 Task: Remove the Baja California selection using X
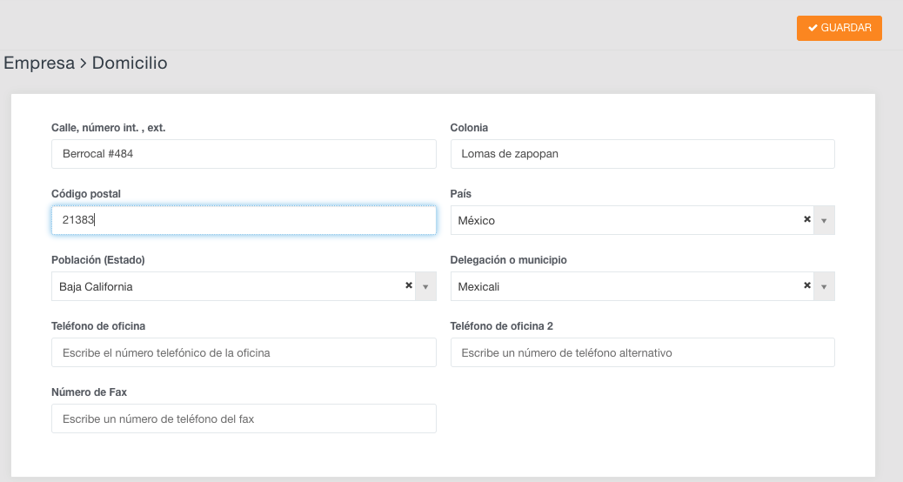(409, 285)
